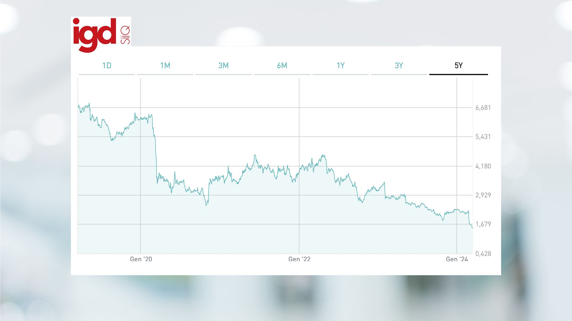572x321 pixels.
Task: Click the red igd SIIQ logo
Action: pos(101,35)
